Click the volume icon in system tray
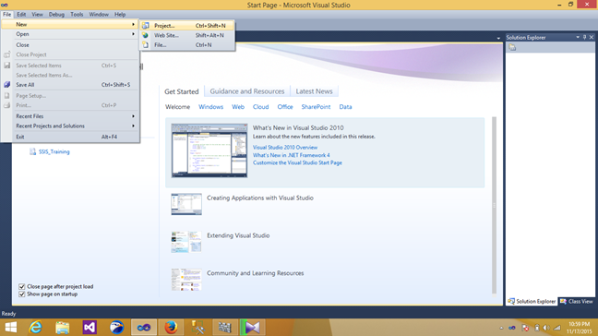 pos(547,328)
